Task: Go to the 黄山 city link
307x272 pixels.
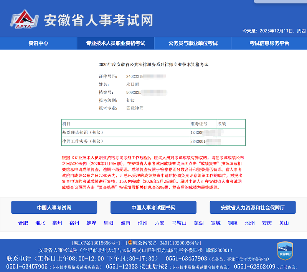Action: 284,223
